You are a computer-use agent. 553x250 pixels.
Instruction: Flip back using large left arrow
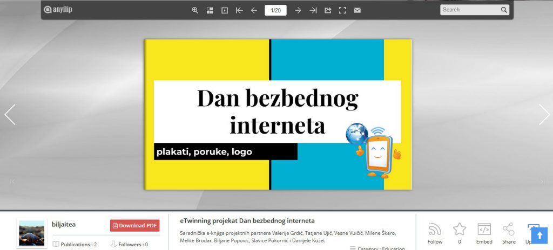(10, 115)
